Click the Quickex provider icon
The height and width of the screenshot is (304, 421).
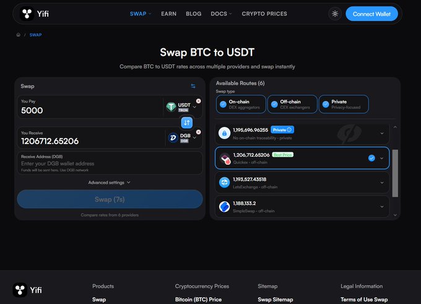(225, 159)
